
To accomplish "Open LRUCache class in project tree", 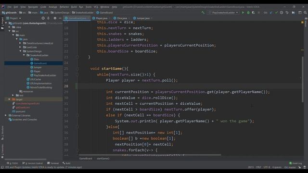I will (x=34, y=79).
